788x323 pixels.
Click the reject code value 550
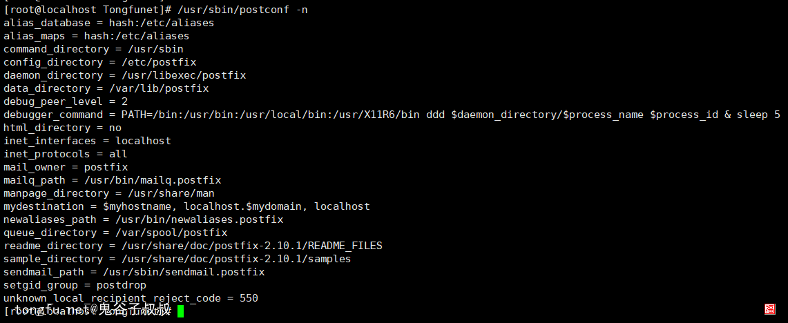point(249,297)
